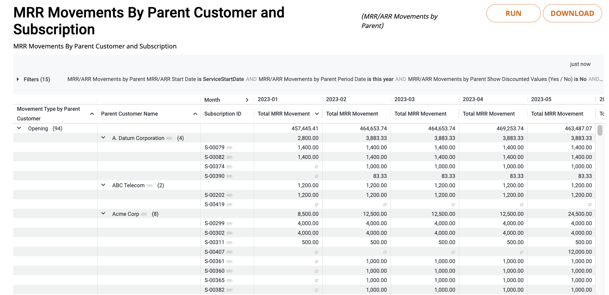The height and width of the screenshot is (295, 609).
Task: Click Total MRR Movement header under 2023-05
Action: tap(557, 114)
